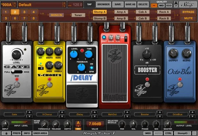Image resolution: width=198 pixels, height=136 pixels.
Task: Click the MONO IN routing box
Action: pyautogui.click(x=57, y=15)
